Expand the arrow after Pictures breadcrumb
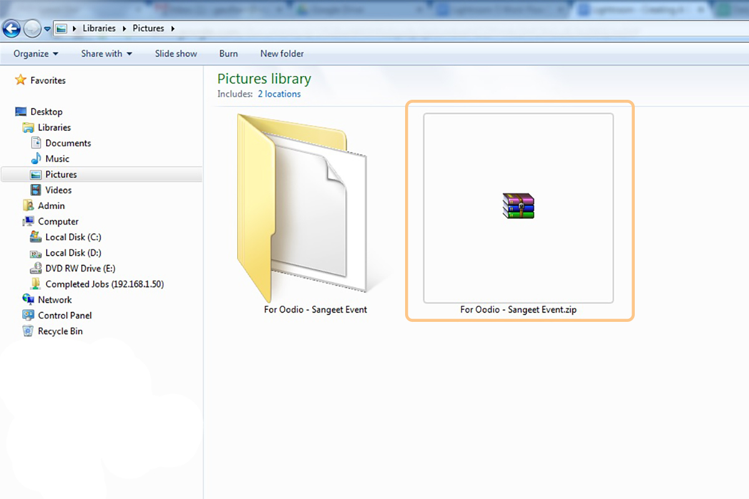The width and height of the screenshot is (749, 499). 172,29
